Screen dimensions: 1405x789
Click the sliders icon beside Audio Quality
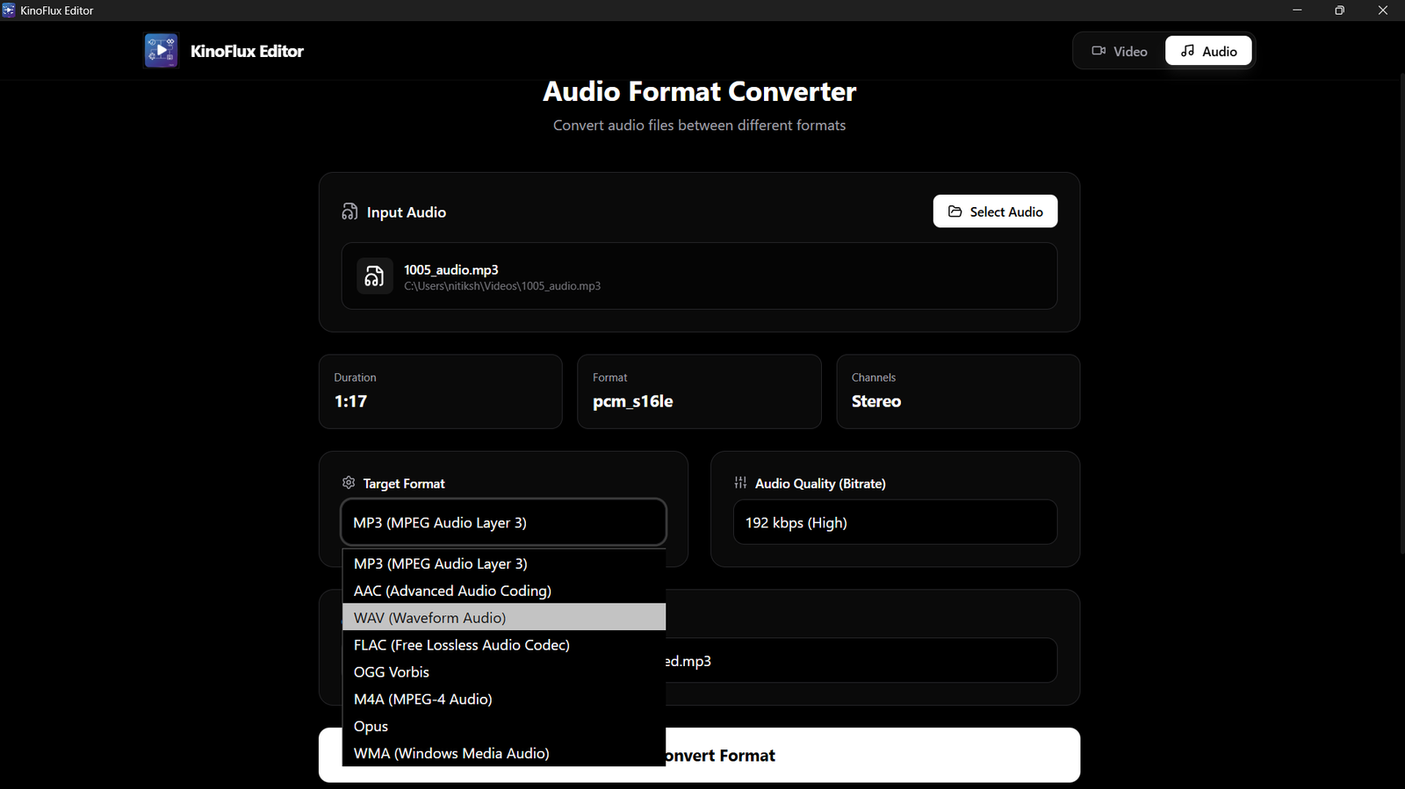coord(740,484)
